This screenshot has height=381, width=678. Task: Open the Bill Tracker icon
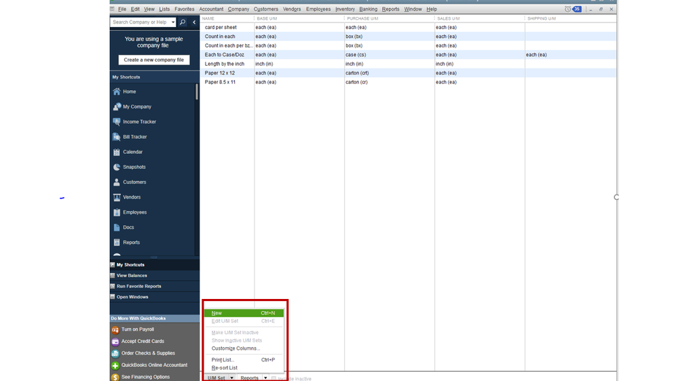coord(117,137)
